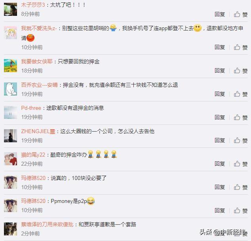Reply to the 100块没必要了 comment
This screenshot has height=241, width=251.
220,187
